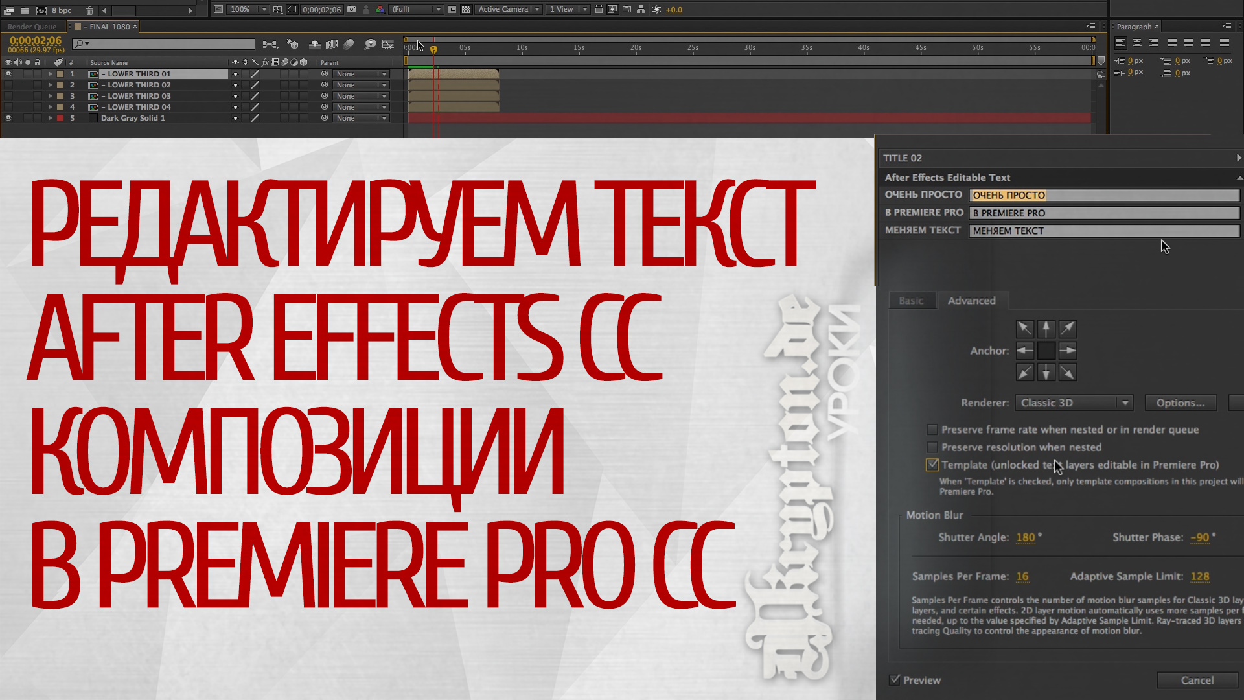Open the graph editor icon
The height and width of the screenshot is (700, 1244).
tap(388, 45)
